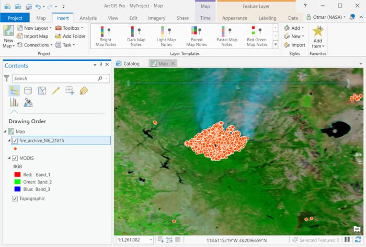This screenshot has width=366, height=247.
Task: Open the Connections dropdown
Action: (51, 45)
